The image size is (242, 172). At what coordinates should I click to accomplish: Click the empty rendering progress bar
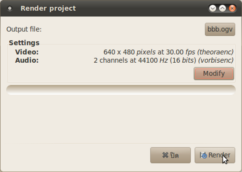point(121,90)
